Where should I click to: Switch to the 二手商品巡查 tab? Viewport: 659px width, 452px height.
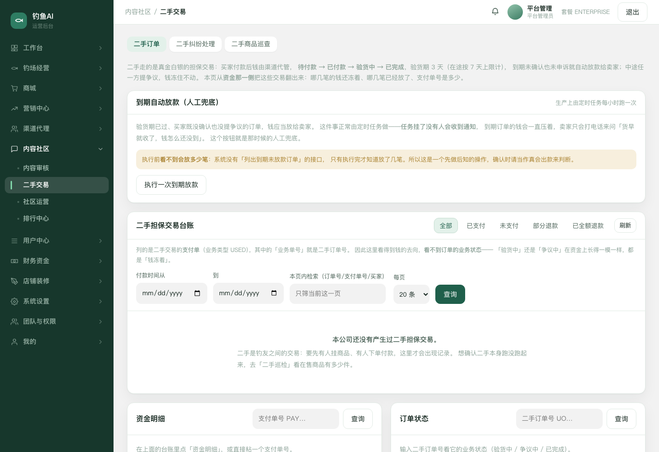251,44
